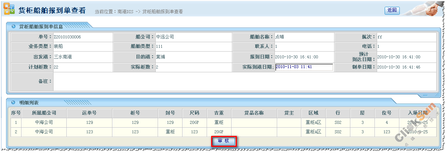Click the round icon beside 明细列表
The width and height of the screenshot is (448, 154).
[14, 102]
